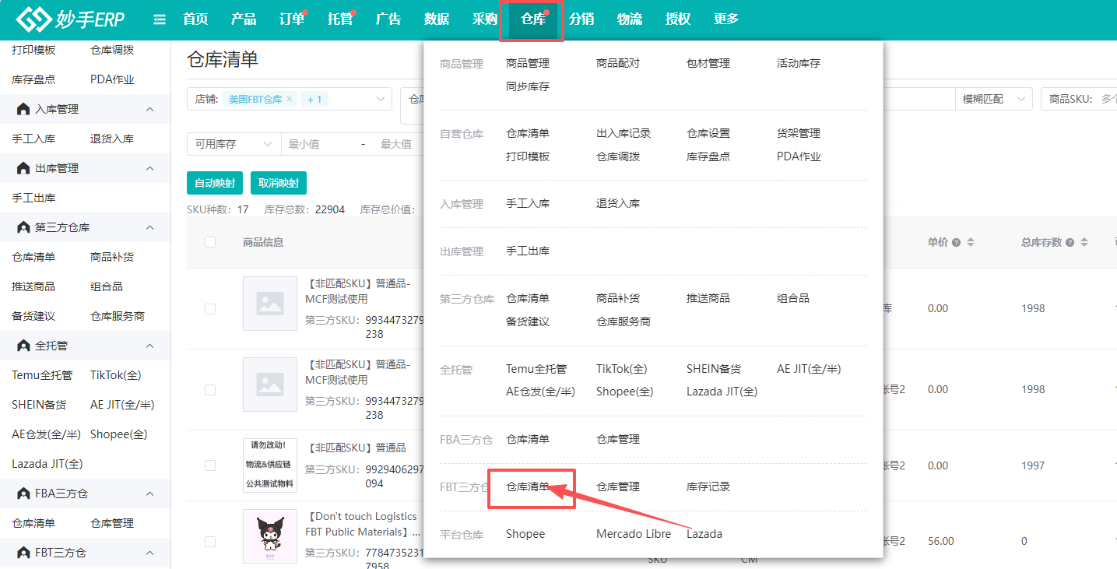Collapse the sidebar with the hamburger icon
Screen dimensions: 1117x569
click(160, 19)
